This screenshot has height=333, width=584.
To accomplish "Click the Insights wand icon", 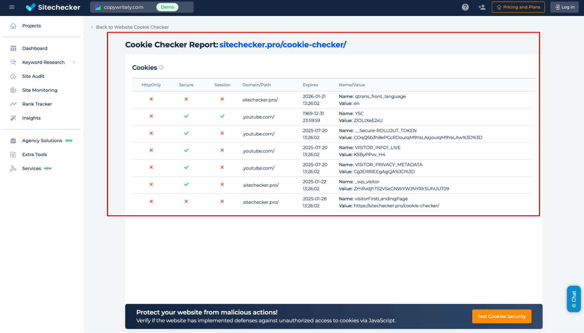I will tap(13, 118).
